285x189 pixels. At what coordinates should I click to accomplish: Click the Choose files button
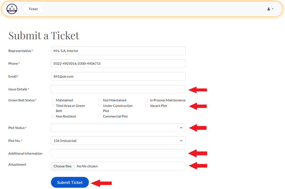[62, 166]
